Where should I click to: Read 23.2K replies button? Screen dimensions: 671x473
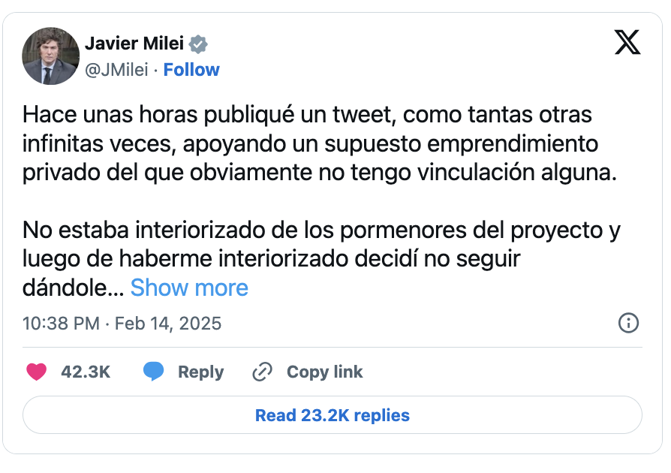pos(332,415)
